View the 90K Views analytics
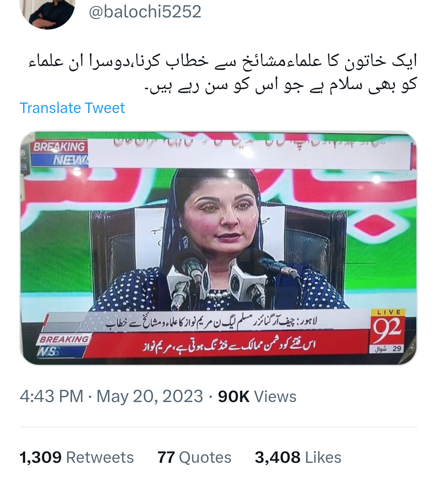The width and height of the screenshot is (437, 477). click(257, 396)
